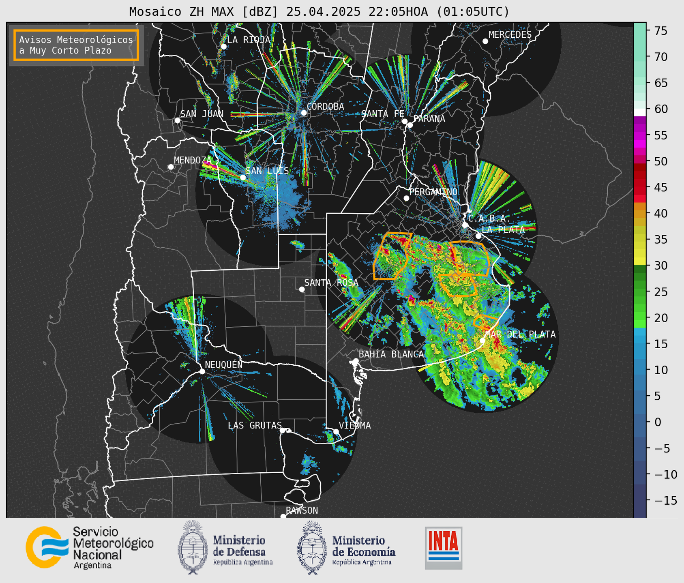Click the orange 40 dBZ band in colorbar
Screen dimensions: 684x583
[640, 214]
